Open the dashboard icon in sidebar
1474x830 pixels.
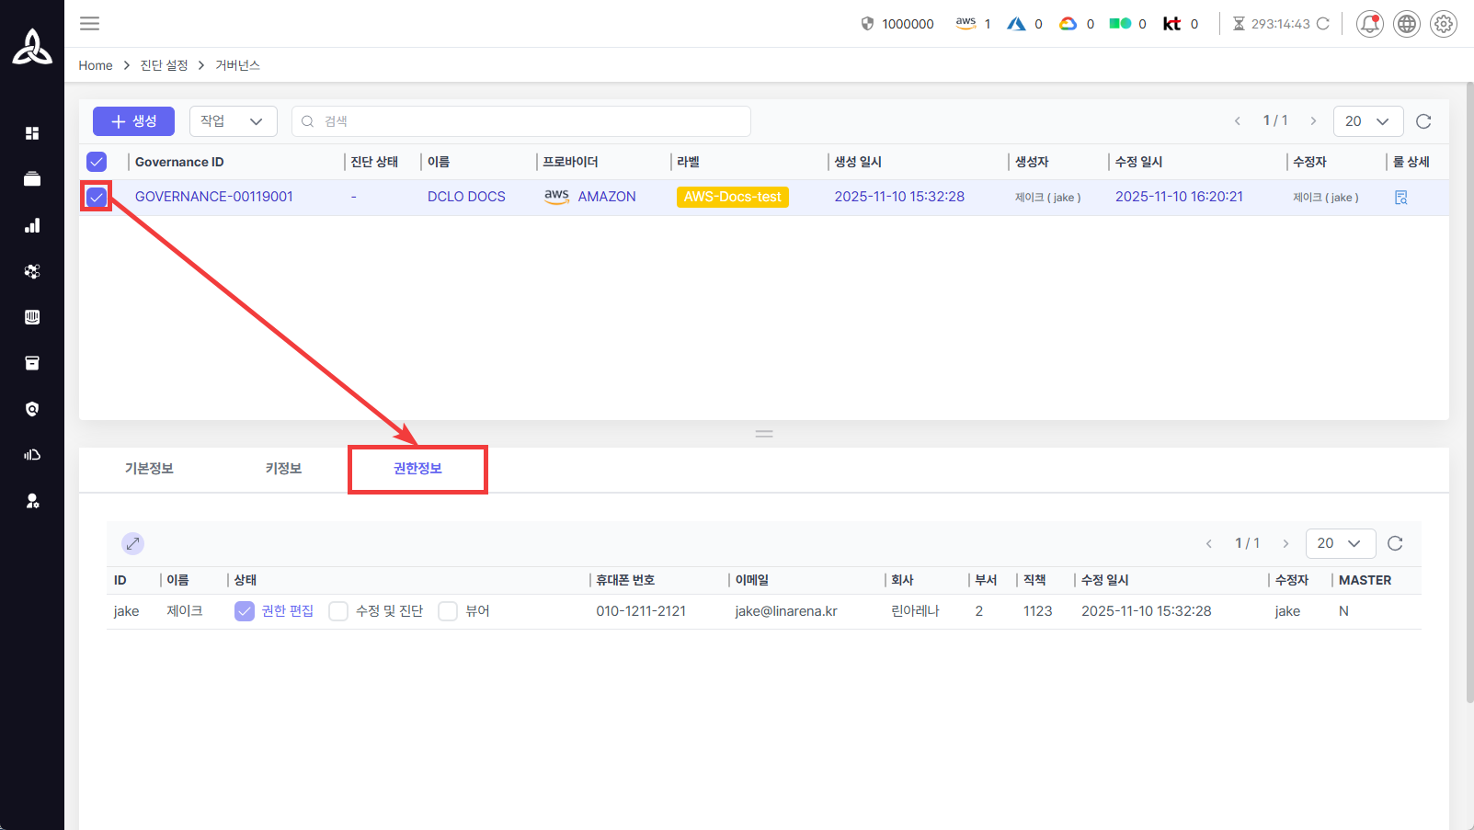(32, 133)
